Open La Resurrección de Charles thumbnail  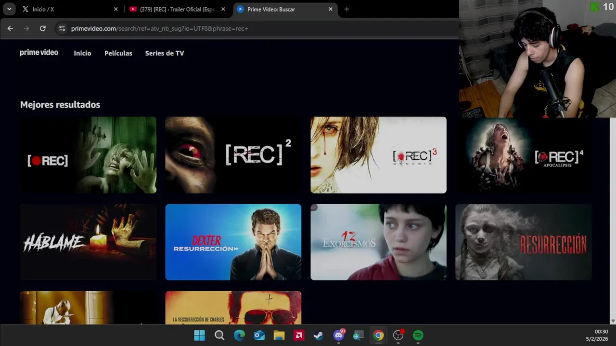point(233,308)
